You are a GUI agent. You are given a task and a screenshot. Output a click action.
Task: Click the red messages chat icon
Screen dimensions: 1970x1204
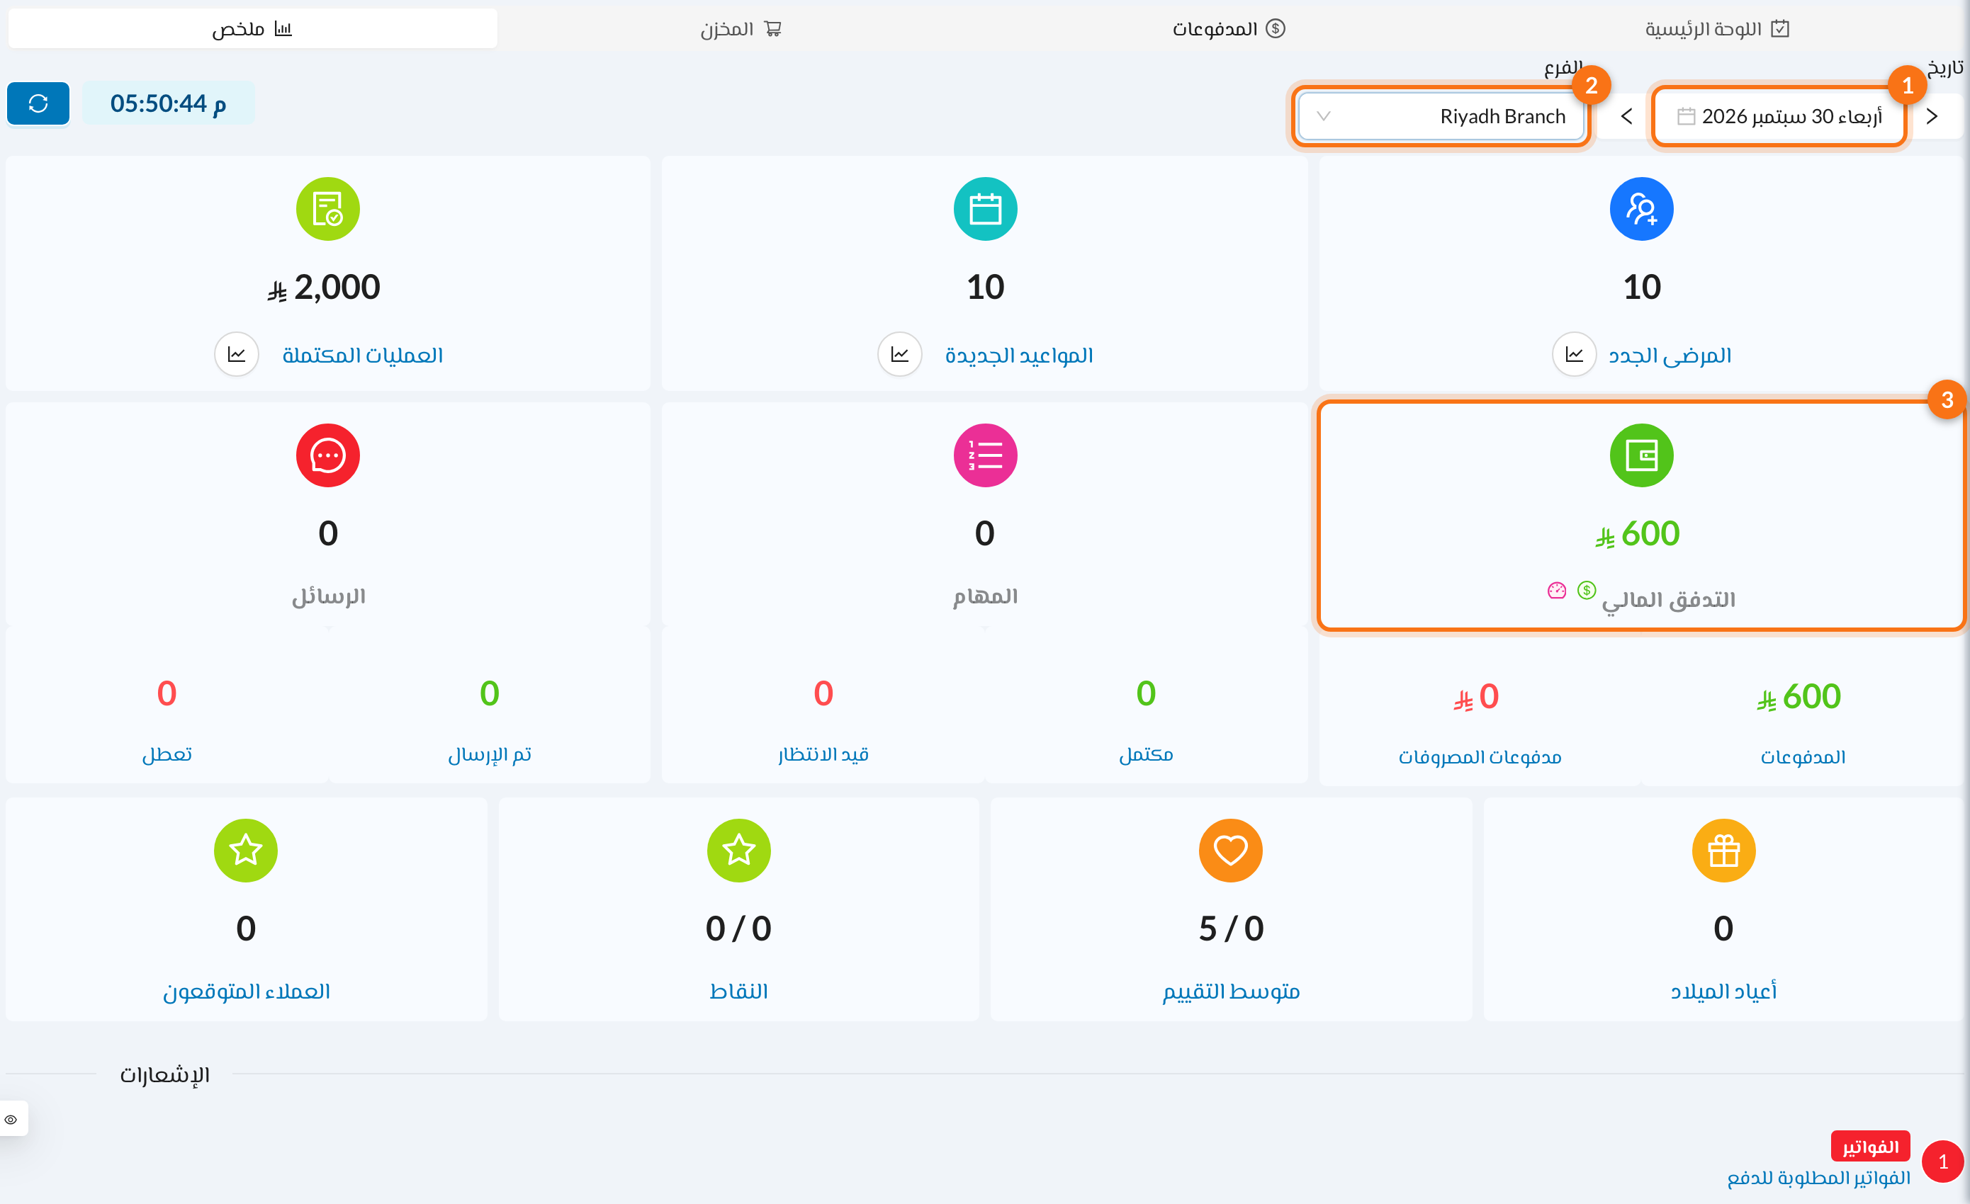click(328, 455)
